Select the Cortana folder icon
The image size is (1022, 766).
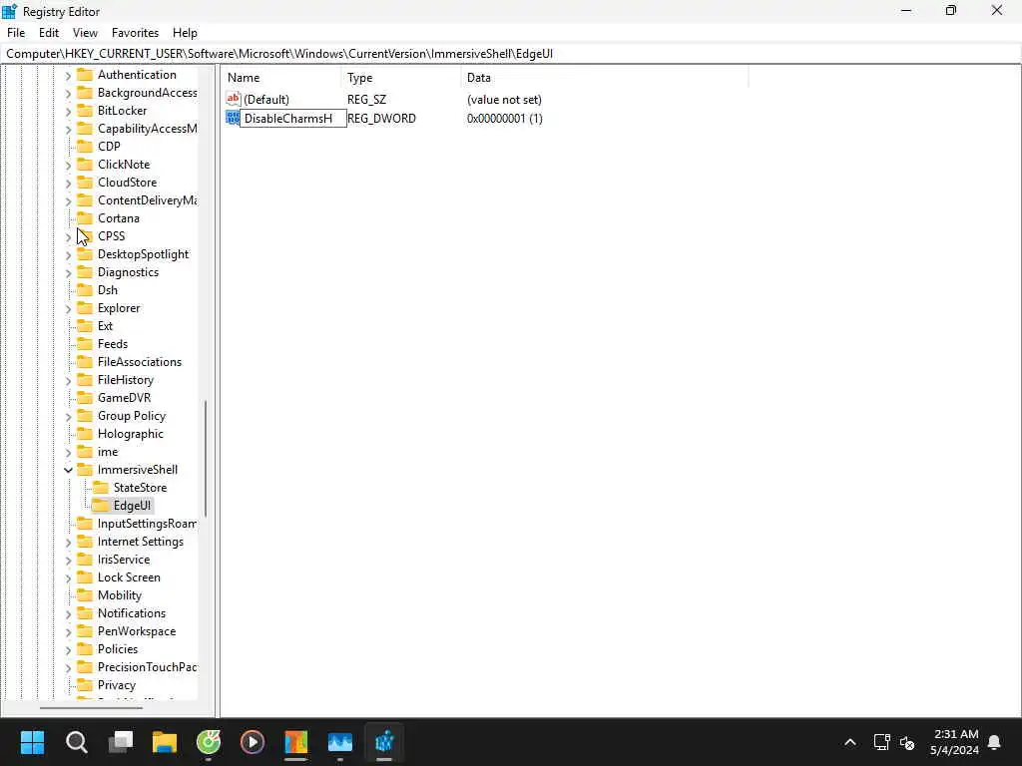(x=85, y=218)
